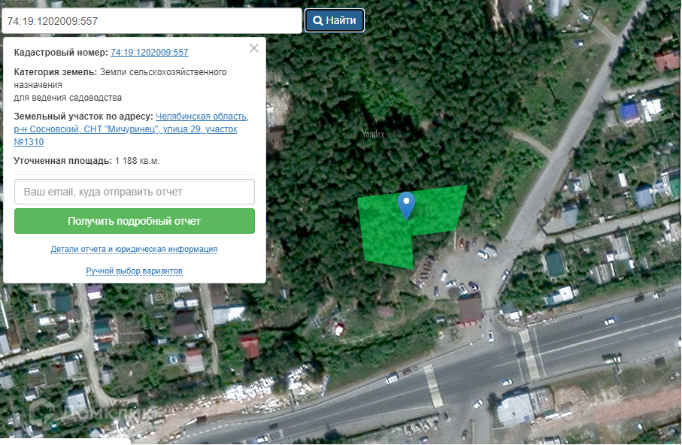Viewport: 682px width, 445px height.
Task: Click Получить подробный отчет button
Action: click(135, 221)
